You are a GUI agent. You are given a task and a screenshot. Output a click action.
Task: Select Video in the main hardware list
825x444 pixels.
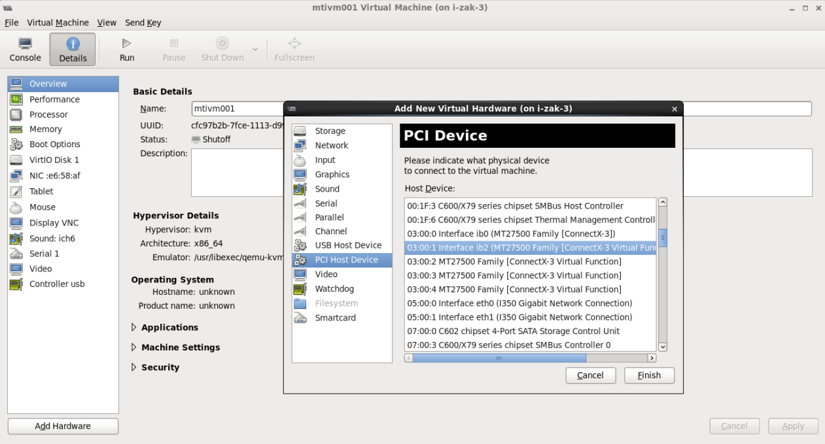click(63, 269)
